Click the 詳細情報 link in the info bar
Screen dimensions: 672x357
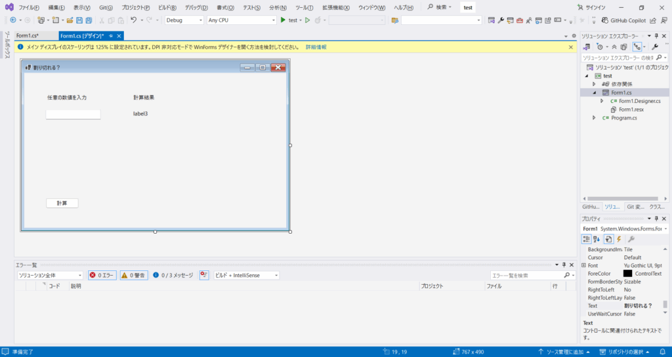pos(316,47)
